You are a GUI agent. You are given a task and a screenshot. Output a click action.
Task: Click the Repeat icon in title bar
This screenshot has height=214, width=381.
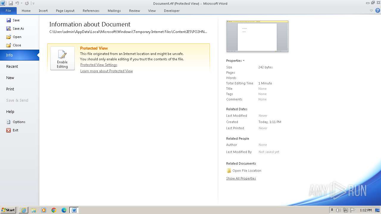27,3
